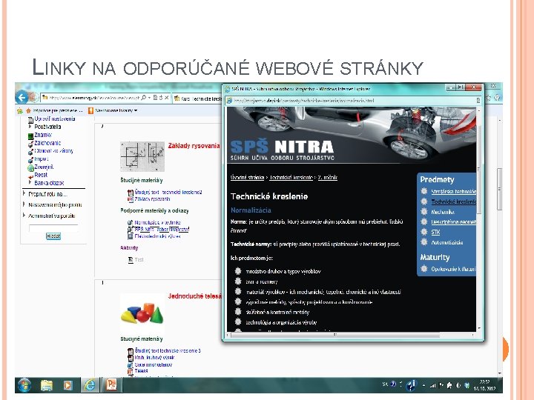Click the Test activity icon
The width and height of the screenshot is (534, 400).
pos(131,260)
